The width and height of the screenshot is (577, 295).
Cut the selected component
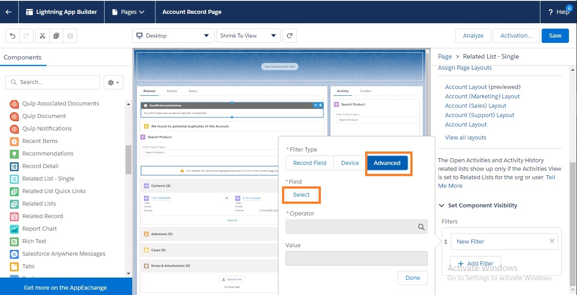click(42, 36)
